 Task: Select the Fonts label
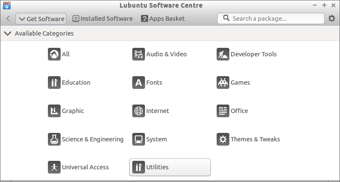coord(154,83)
